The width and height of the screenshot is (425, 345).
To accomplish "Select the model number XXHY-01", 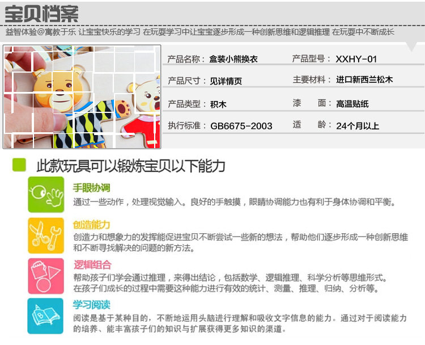I will pos(356,59).
